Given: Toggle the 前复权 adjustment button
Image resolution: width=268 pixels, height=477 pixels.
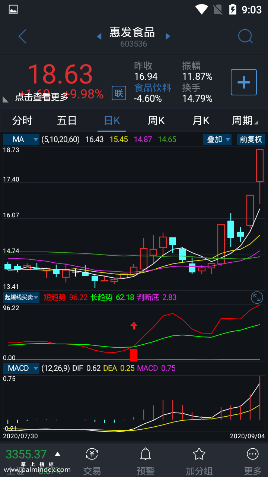Looking at the screenshot, I should click(x=251, y=139).
